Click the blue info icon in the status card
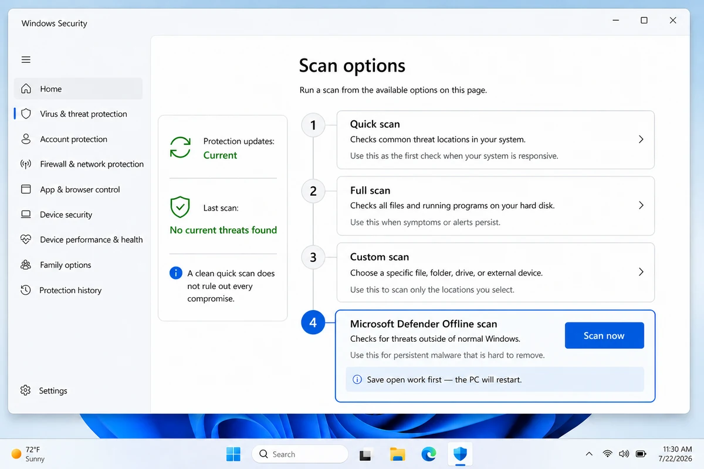This screenshot has height=469, width=704. coord(175,273)
